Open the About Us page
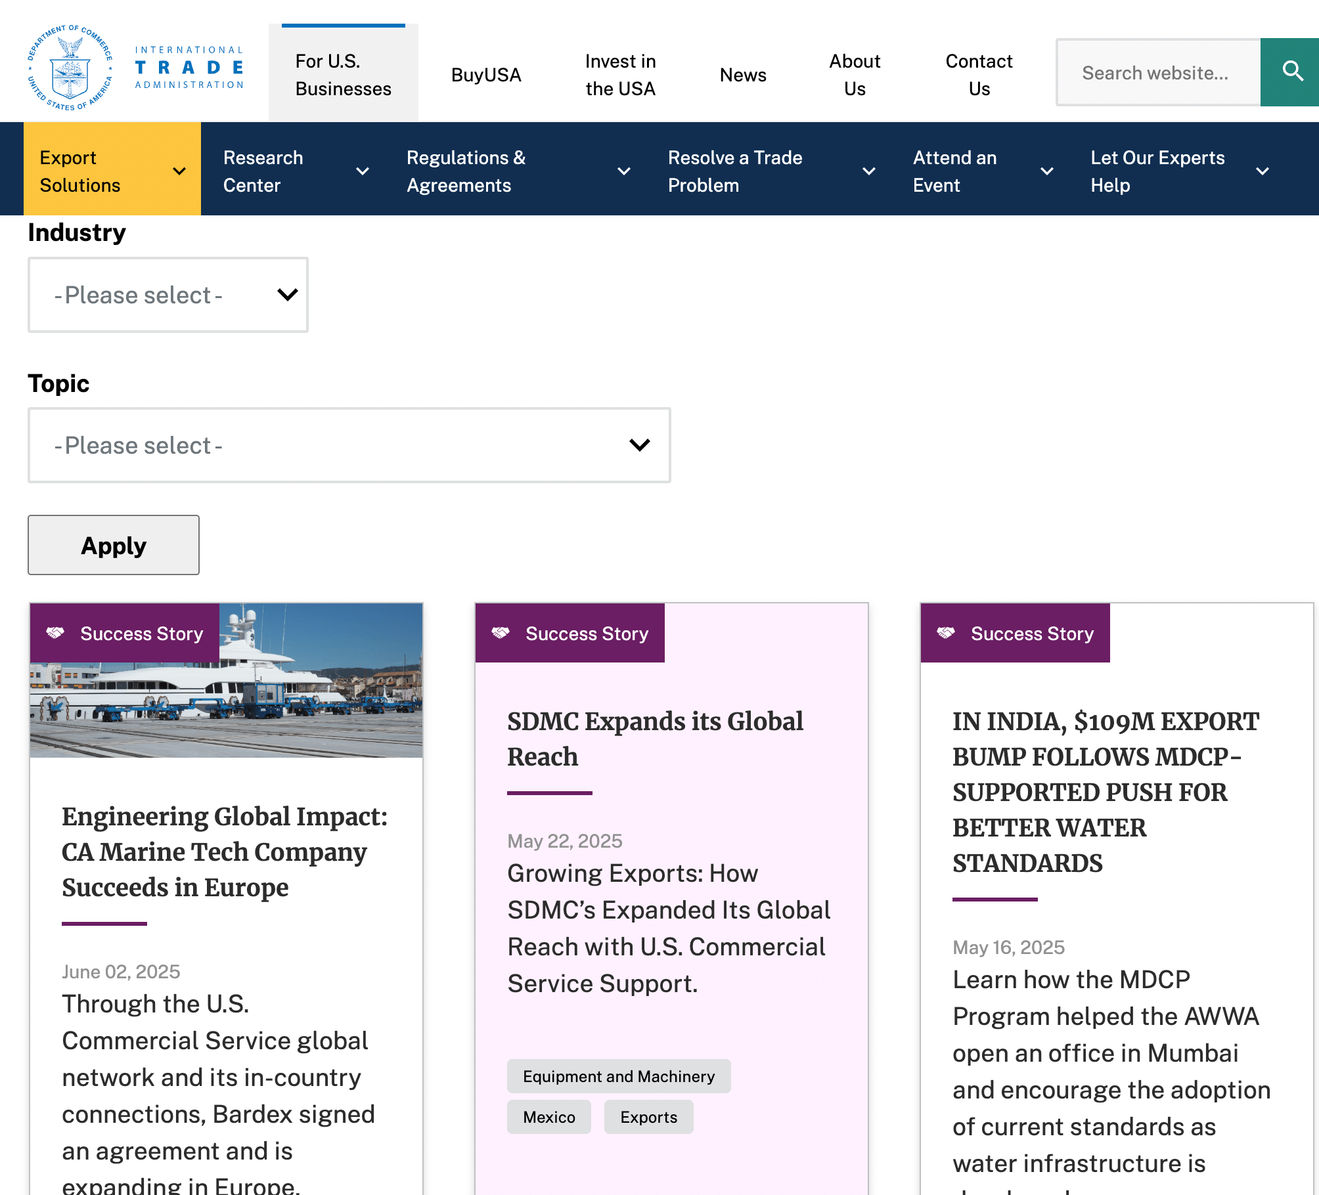Screen dimensions: 1319x1195 pyautogui.click(x=855, y=75)
